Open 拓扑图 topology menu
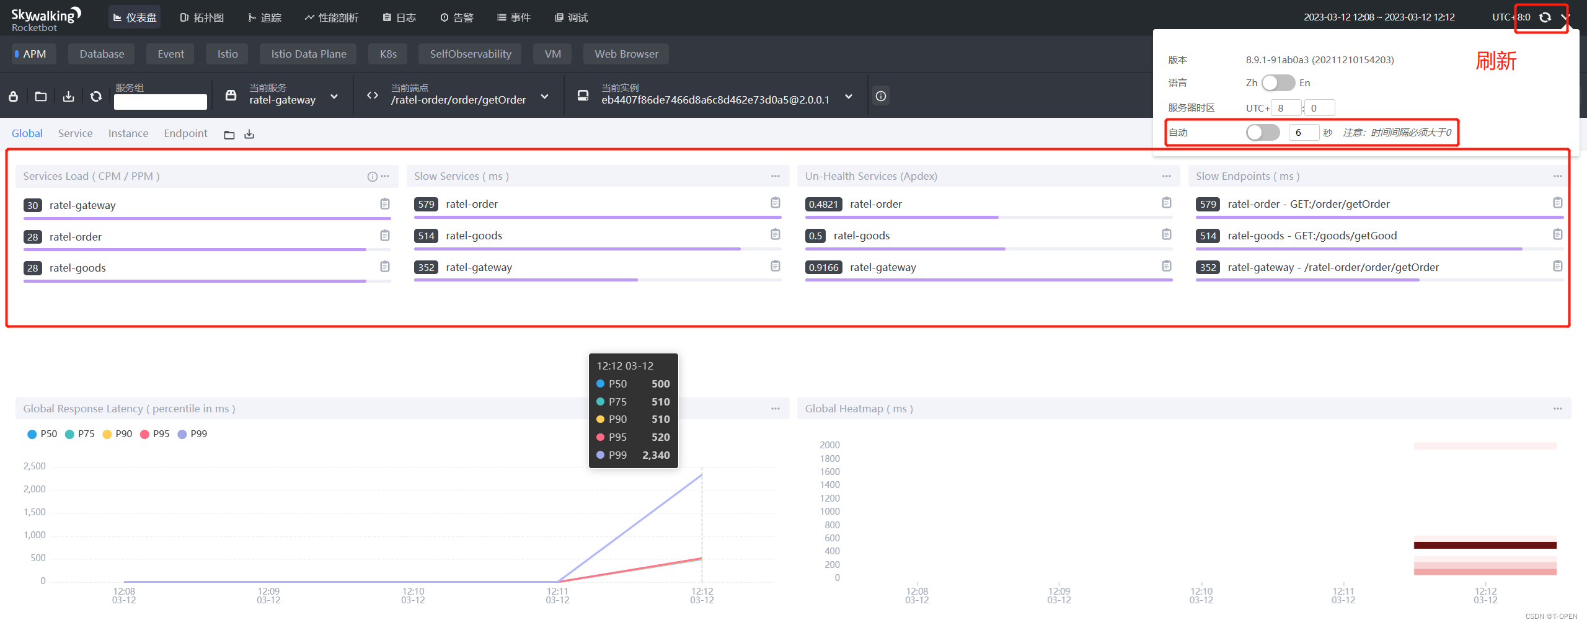Viewport: 1587px width, 625px height. coord(201,17)
